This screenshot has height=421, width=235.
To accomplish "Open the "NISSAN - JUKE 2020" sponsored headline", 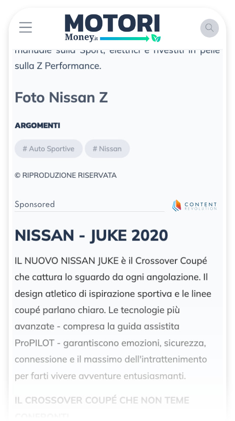I will coord(91,235).
